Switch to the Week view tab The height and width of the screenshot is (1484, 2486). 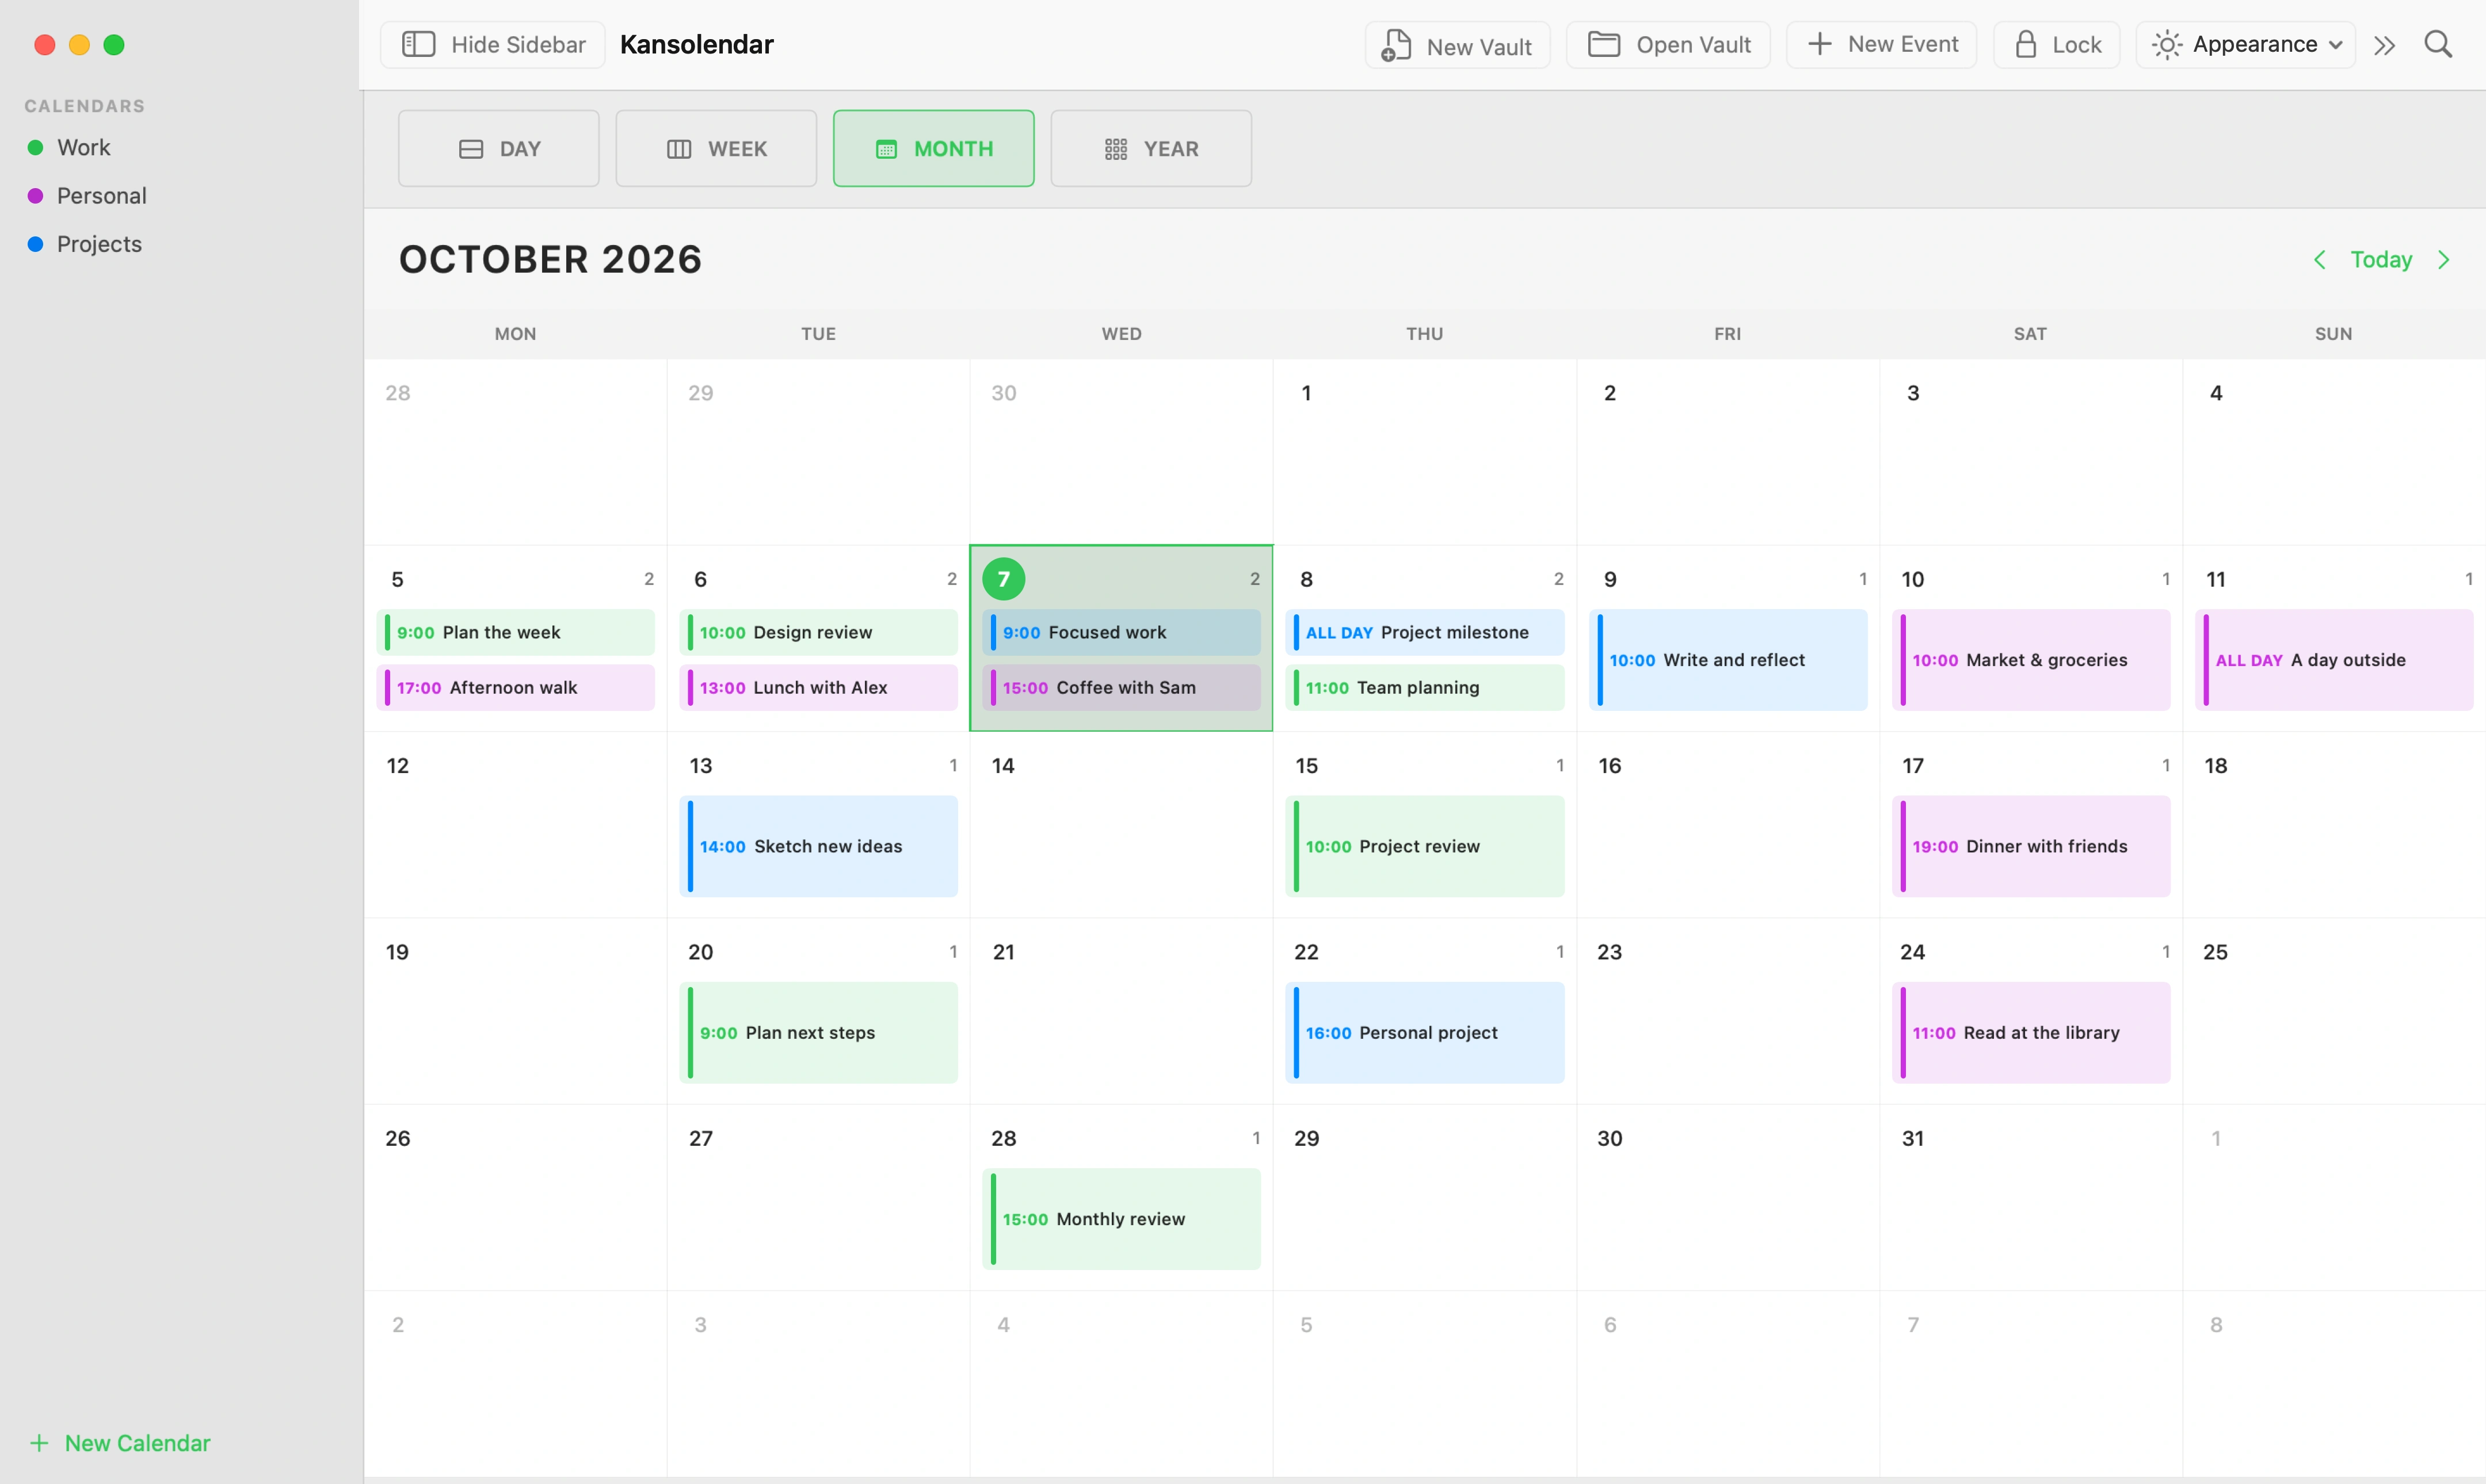tap(715, 148)
